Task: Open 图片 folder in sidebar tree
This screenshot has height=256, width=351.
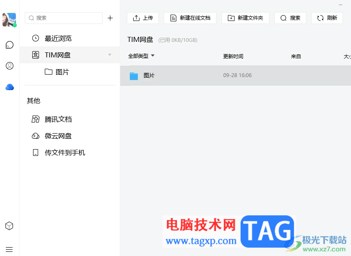Action: tap(70, 72)
